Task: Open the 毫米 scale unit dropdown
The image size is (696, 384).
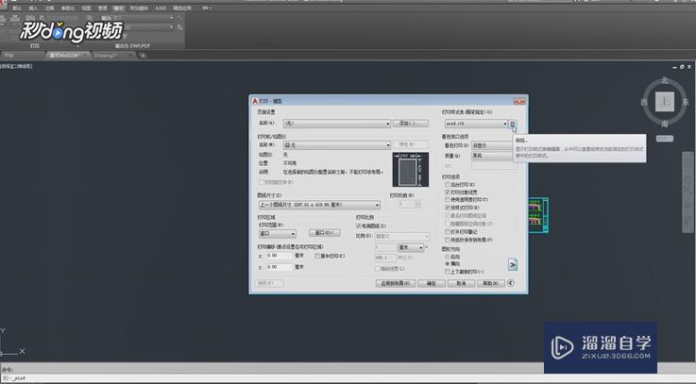Action: coord(411,247)
